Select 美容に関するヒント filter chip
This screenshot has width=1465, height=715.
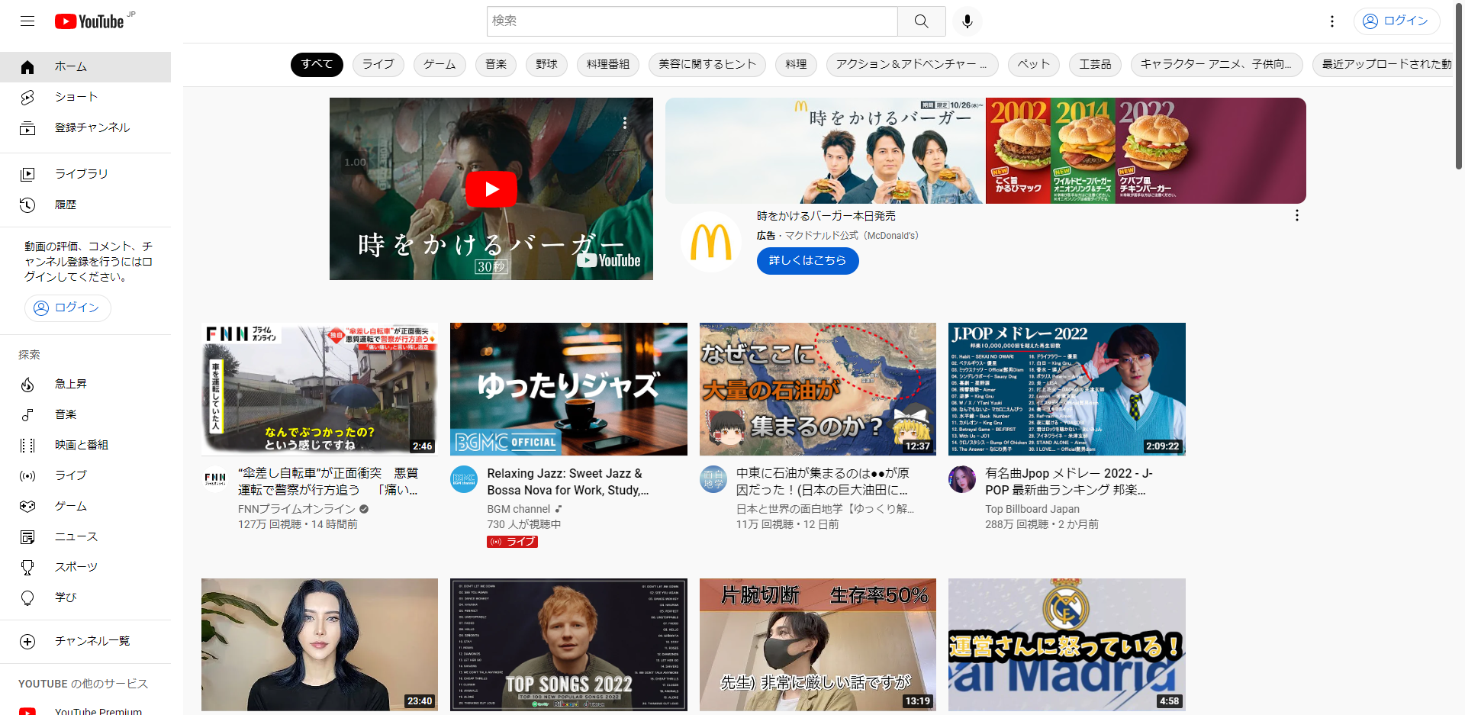[707, 64]
